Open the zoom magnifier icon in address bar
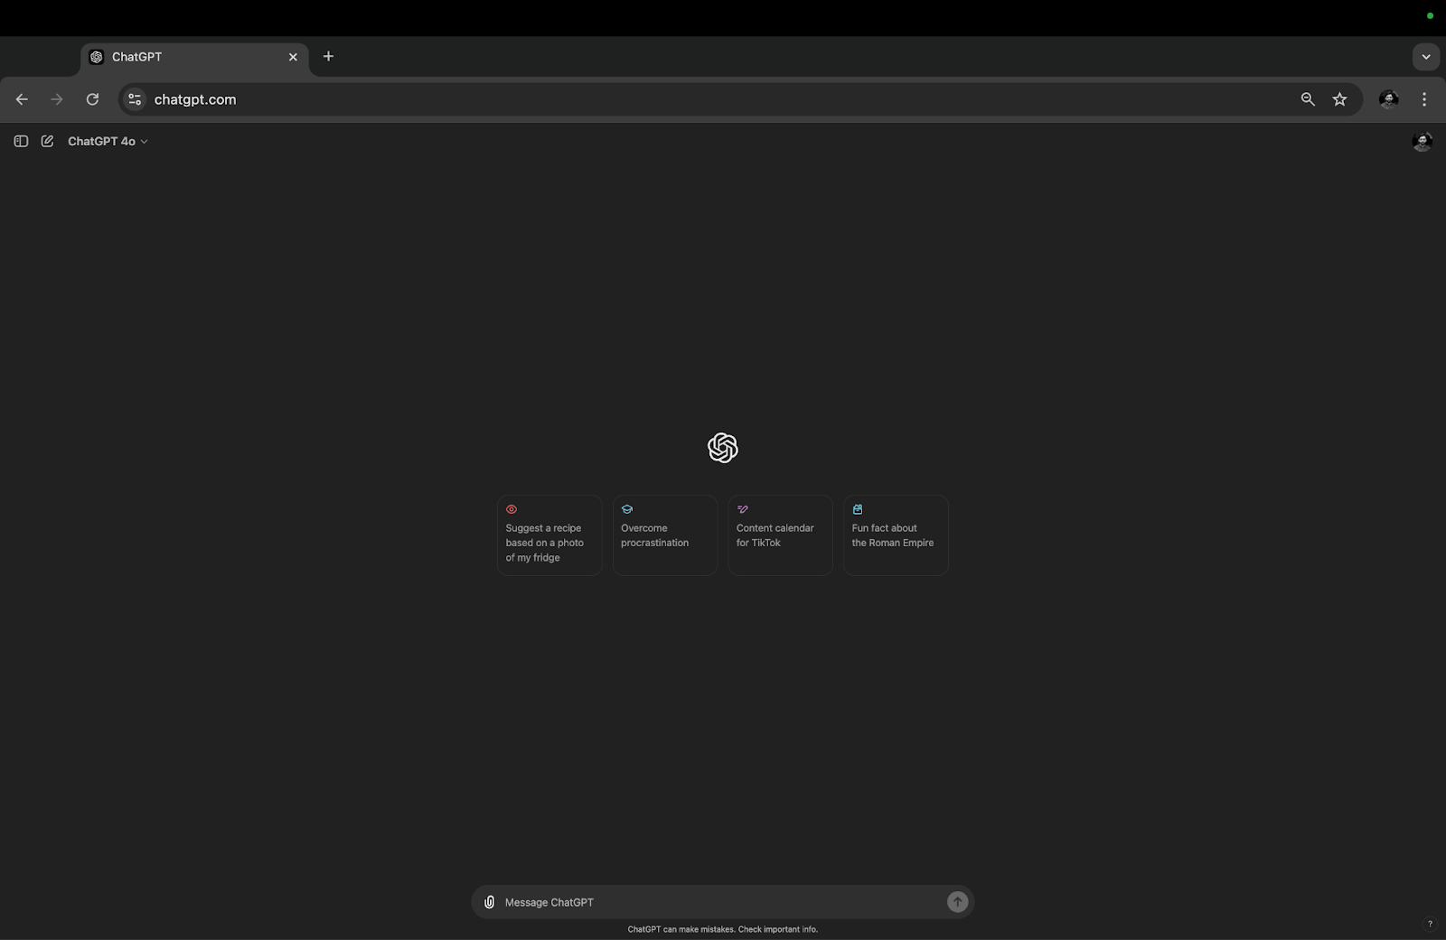 [1308, 99]
